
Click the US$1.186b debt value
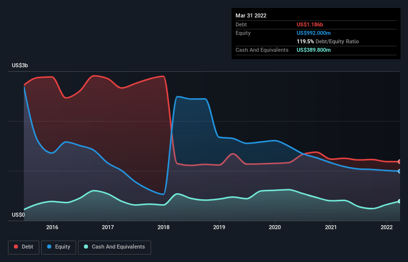310,24
